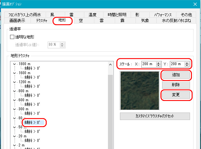Screen dimensions: 201x149
Task: Click the 削除 button
Action: point(176,85)
